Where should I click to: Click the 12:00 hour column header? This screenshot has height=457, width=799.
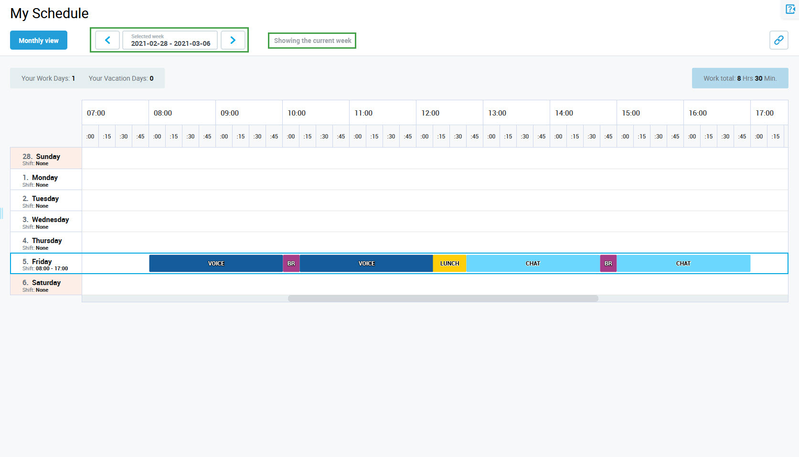(430, 113)
